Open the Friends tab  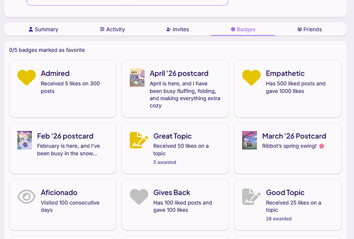click(x=309, y=29)
